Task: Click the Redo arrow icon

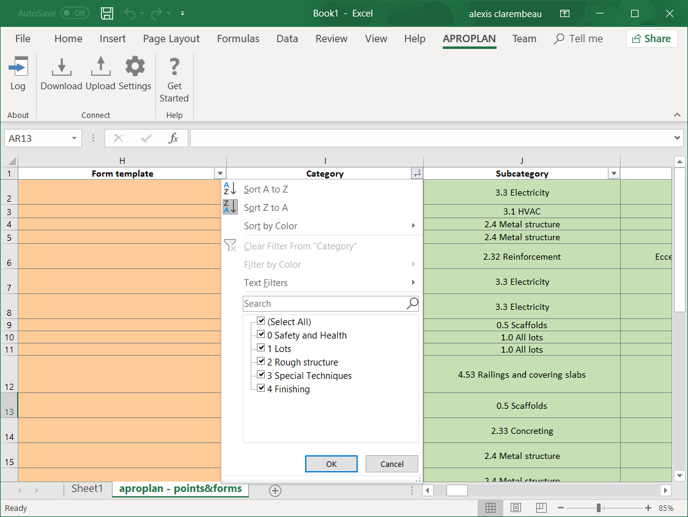Action: tap(156, 13)
